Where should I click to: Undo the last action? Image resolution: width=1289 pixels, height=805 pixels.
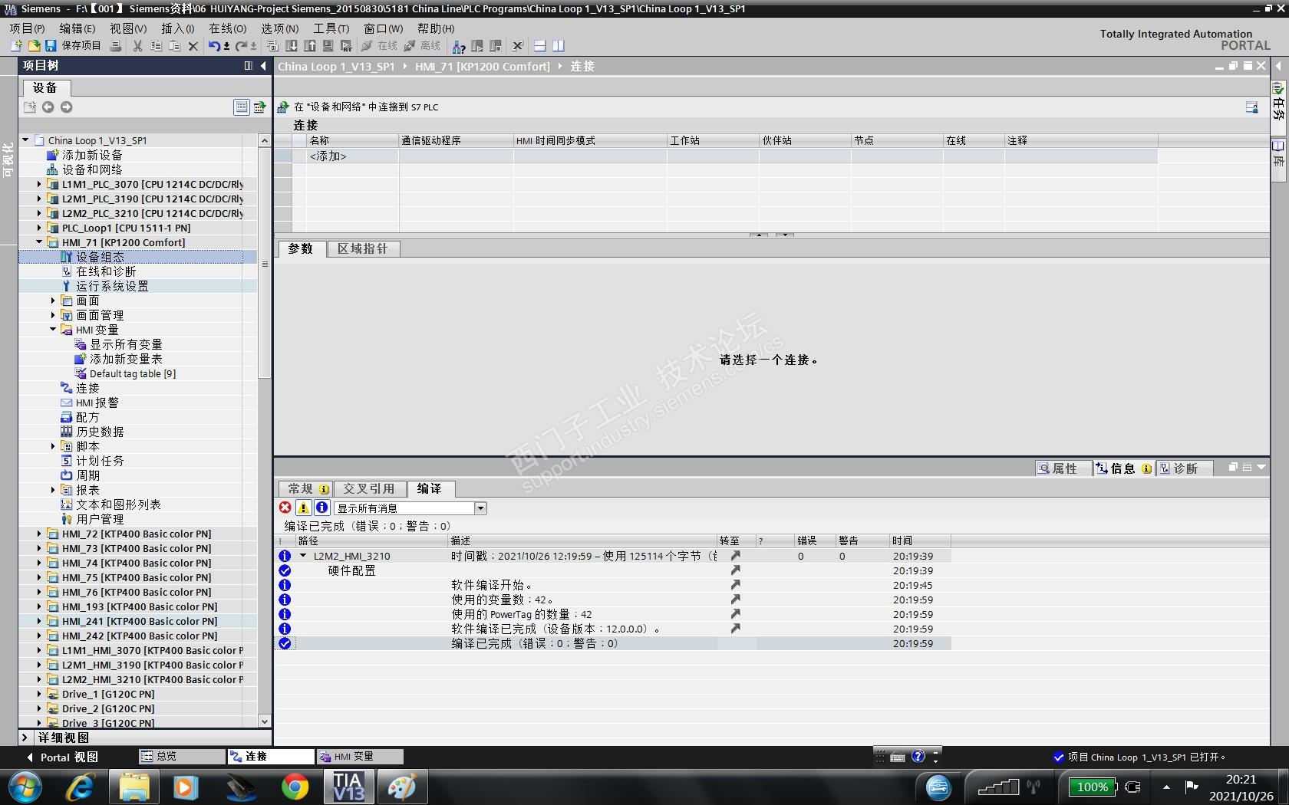(x=215, y=46)
